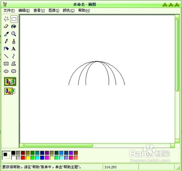
Task: Choose the Pencil tool
Action: point(6,41)
